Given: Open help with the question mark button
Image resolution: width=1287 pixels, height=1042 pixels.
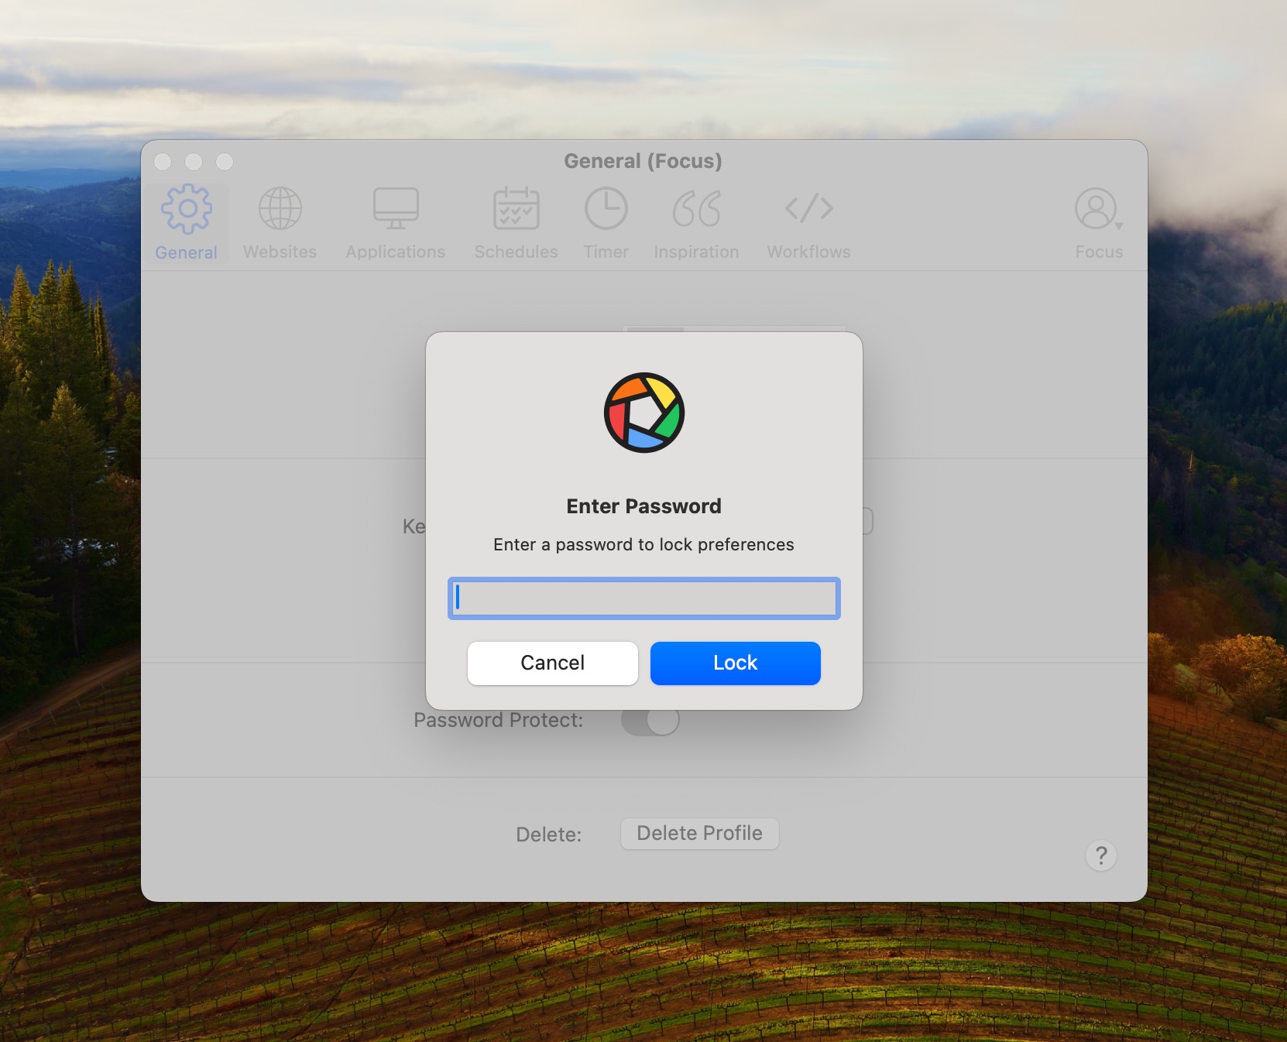Looking at the screenshot, I should click(1101, 855).
